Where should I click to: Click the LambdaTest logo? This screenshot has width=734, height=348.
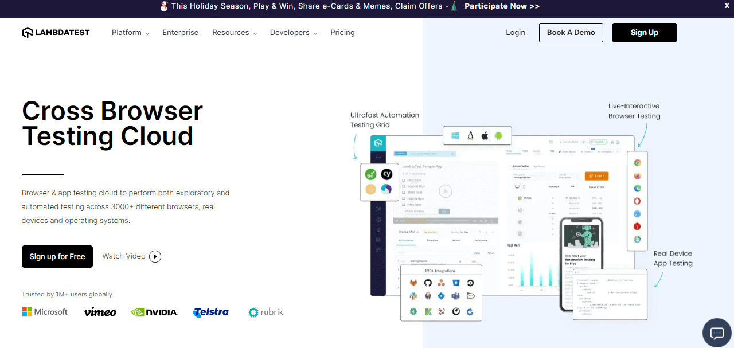[x=56, y=33]
